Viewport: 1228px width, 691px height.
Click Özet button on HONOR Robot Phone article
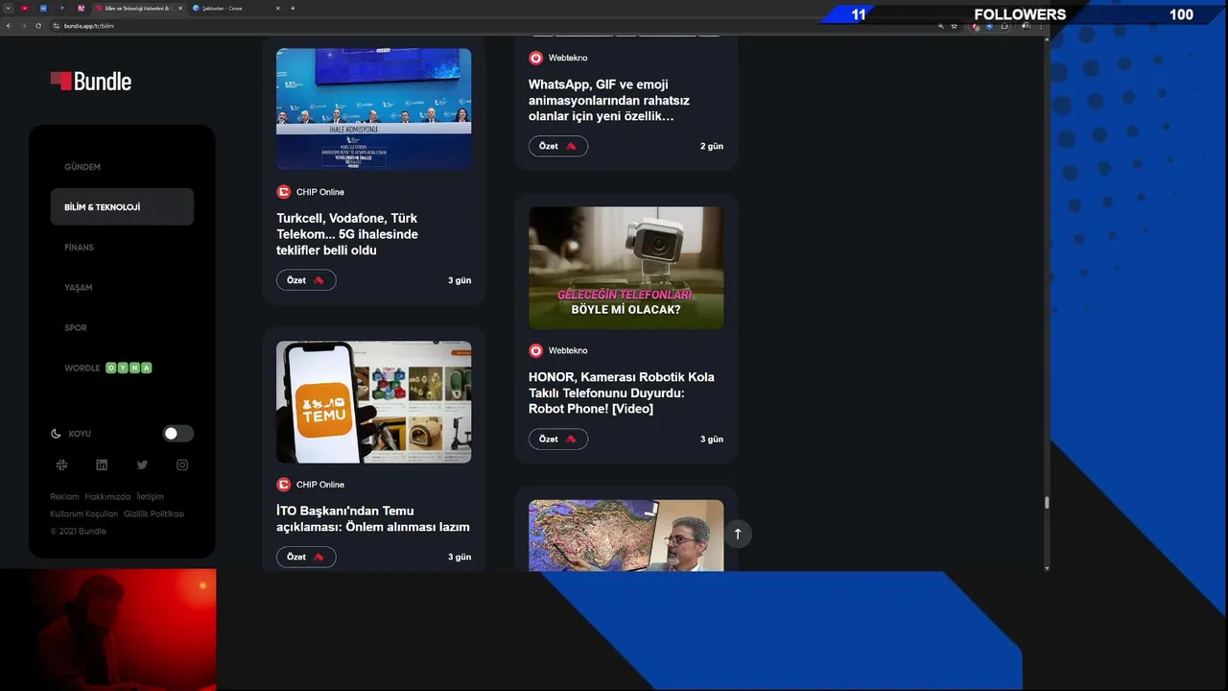(558, 439)
